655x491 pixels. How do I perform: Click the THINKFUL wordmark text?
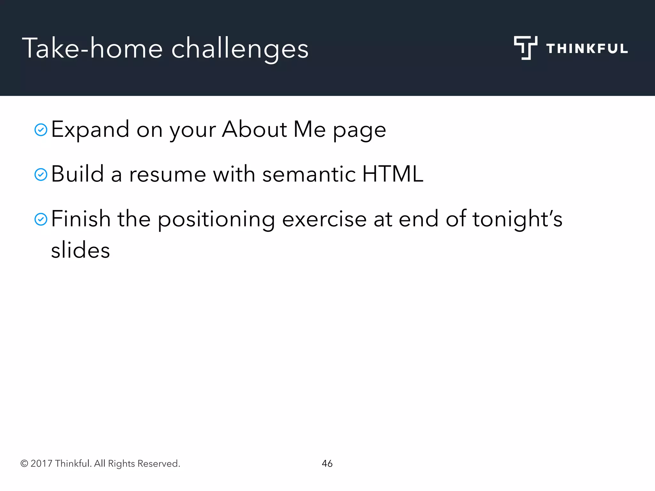587,49
